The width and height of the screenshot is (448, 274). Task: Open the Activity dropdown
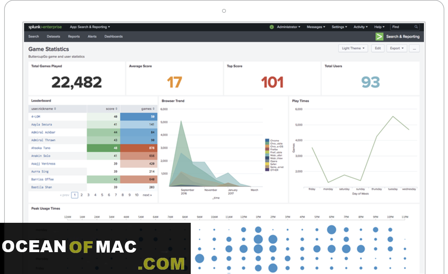click(x=360, y=27)
